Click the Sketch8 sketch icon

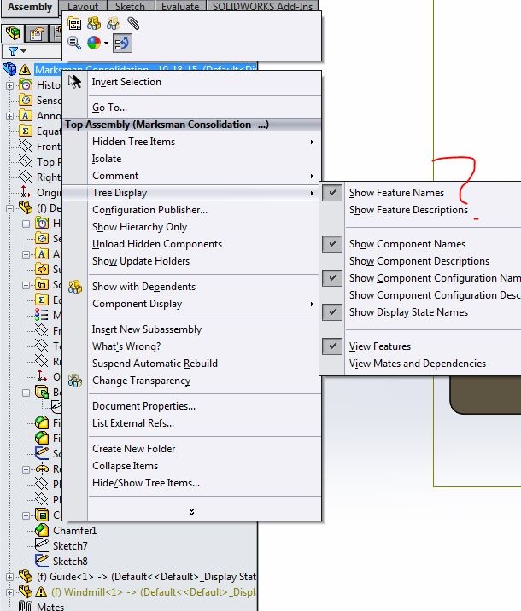[x=41, y=561]
